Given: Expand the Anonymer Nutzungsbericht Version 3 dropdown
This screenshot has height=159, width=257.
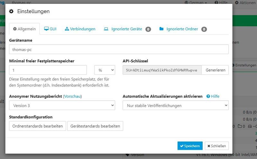Looking at the screenshot, I should tap(62, 105).
